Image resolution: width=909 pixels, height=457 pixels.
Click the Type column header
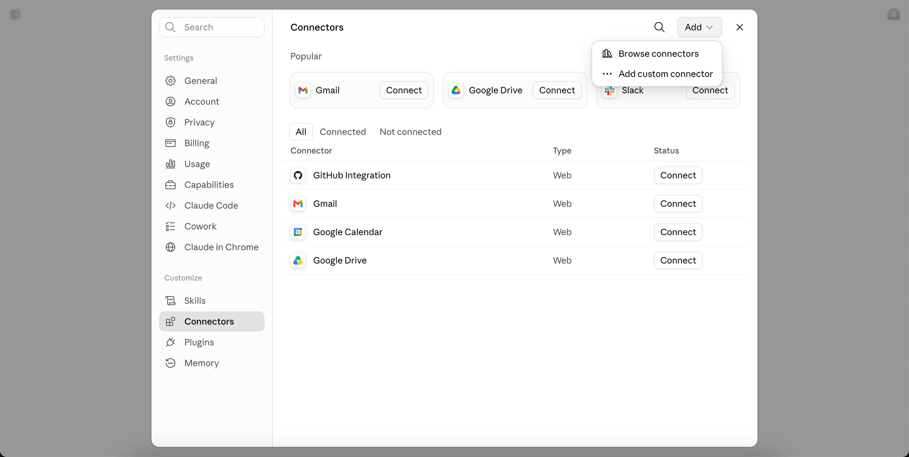[x=562, y=151]
